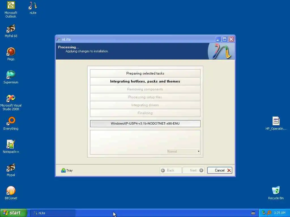Viewport: 290px width, 217px height.
Task: Open the Normal priority dropdown
Action: [183, 151]
